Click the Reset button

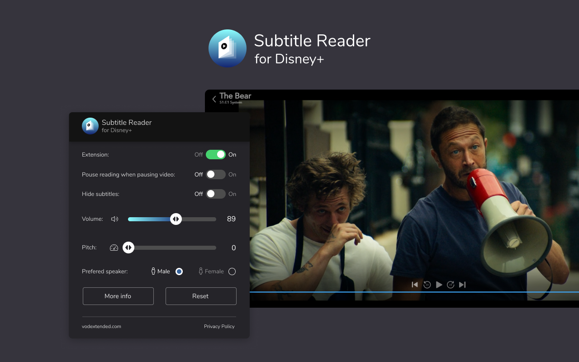tap(201, 296)
